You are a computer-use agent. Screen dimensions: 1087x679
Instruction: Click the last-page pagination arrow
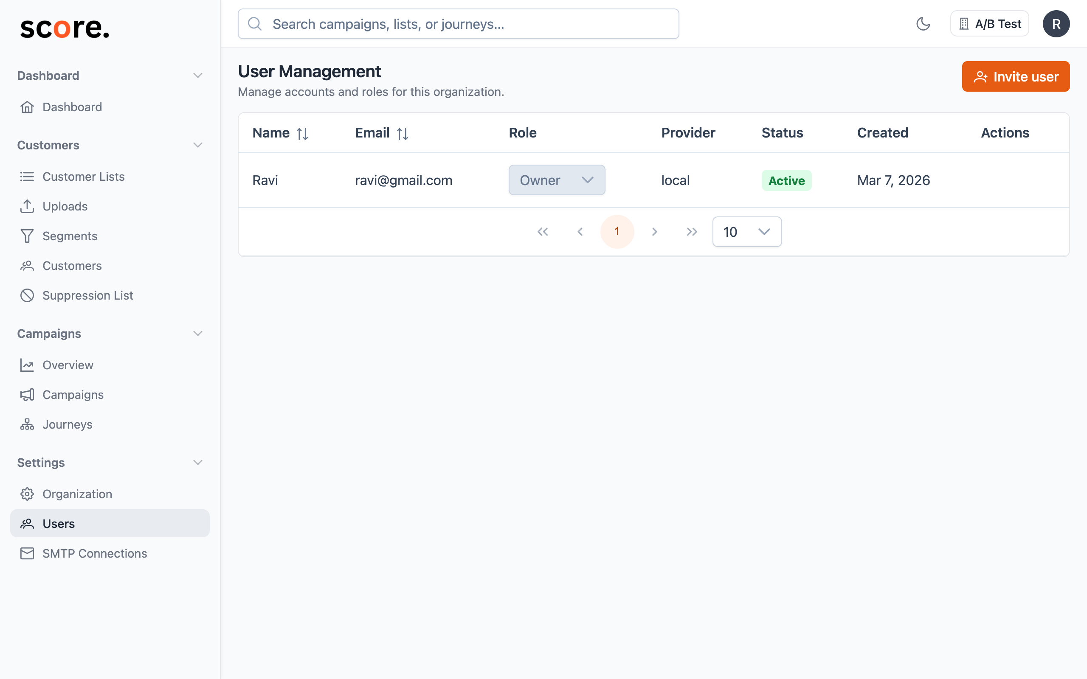coord(692,231)
